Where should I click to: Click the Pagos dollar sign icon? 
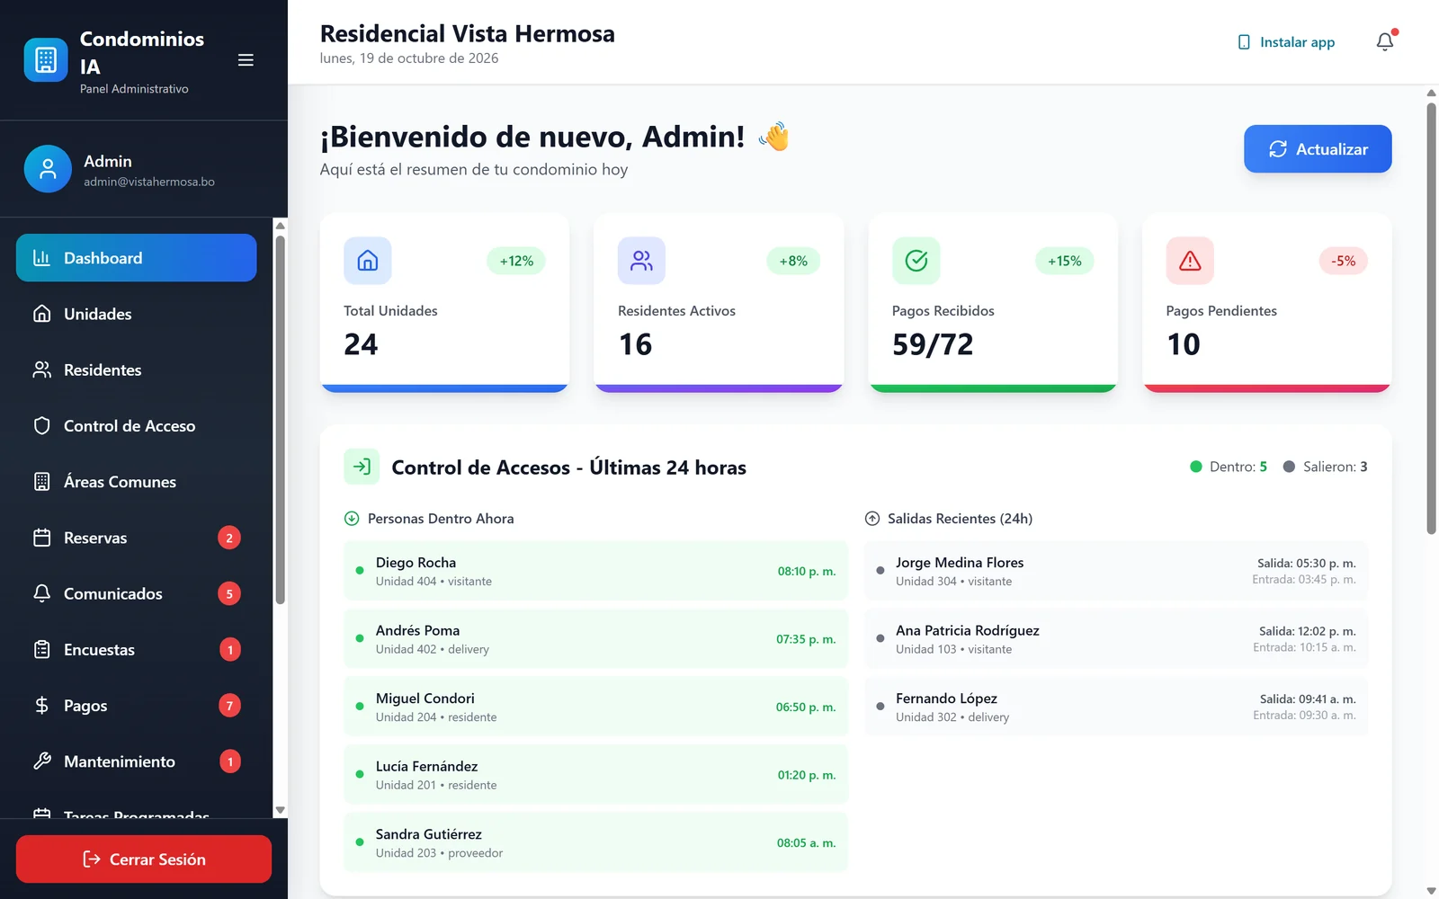(x=42, y=706)
